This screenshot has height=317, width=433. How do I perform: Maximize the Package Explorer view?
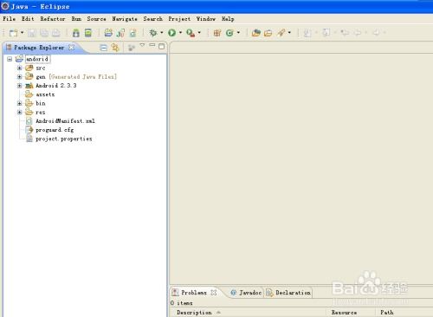point(161,47)
